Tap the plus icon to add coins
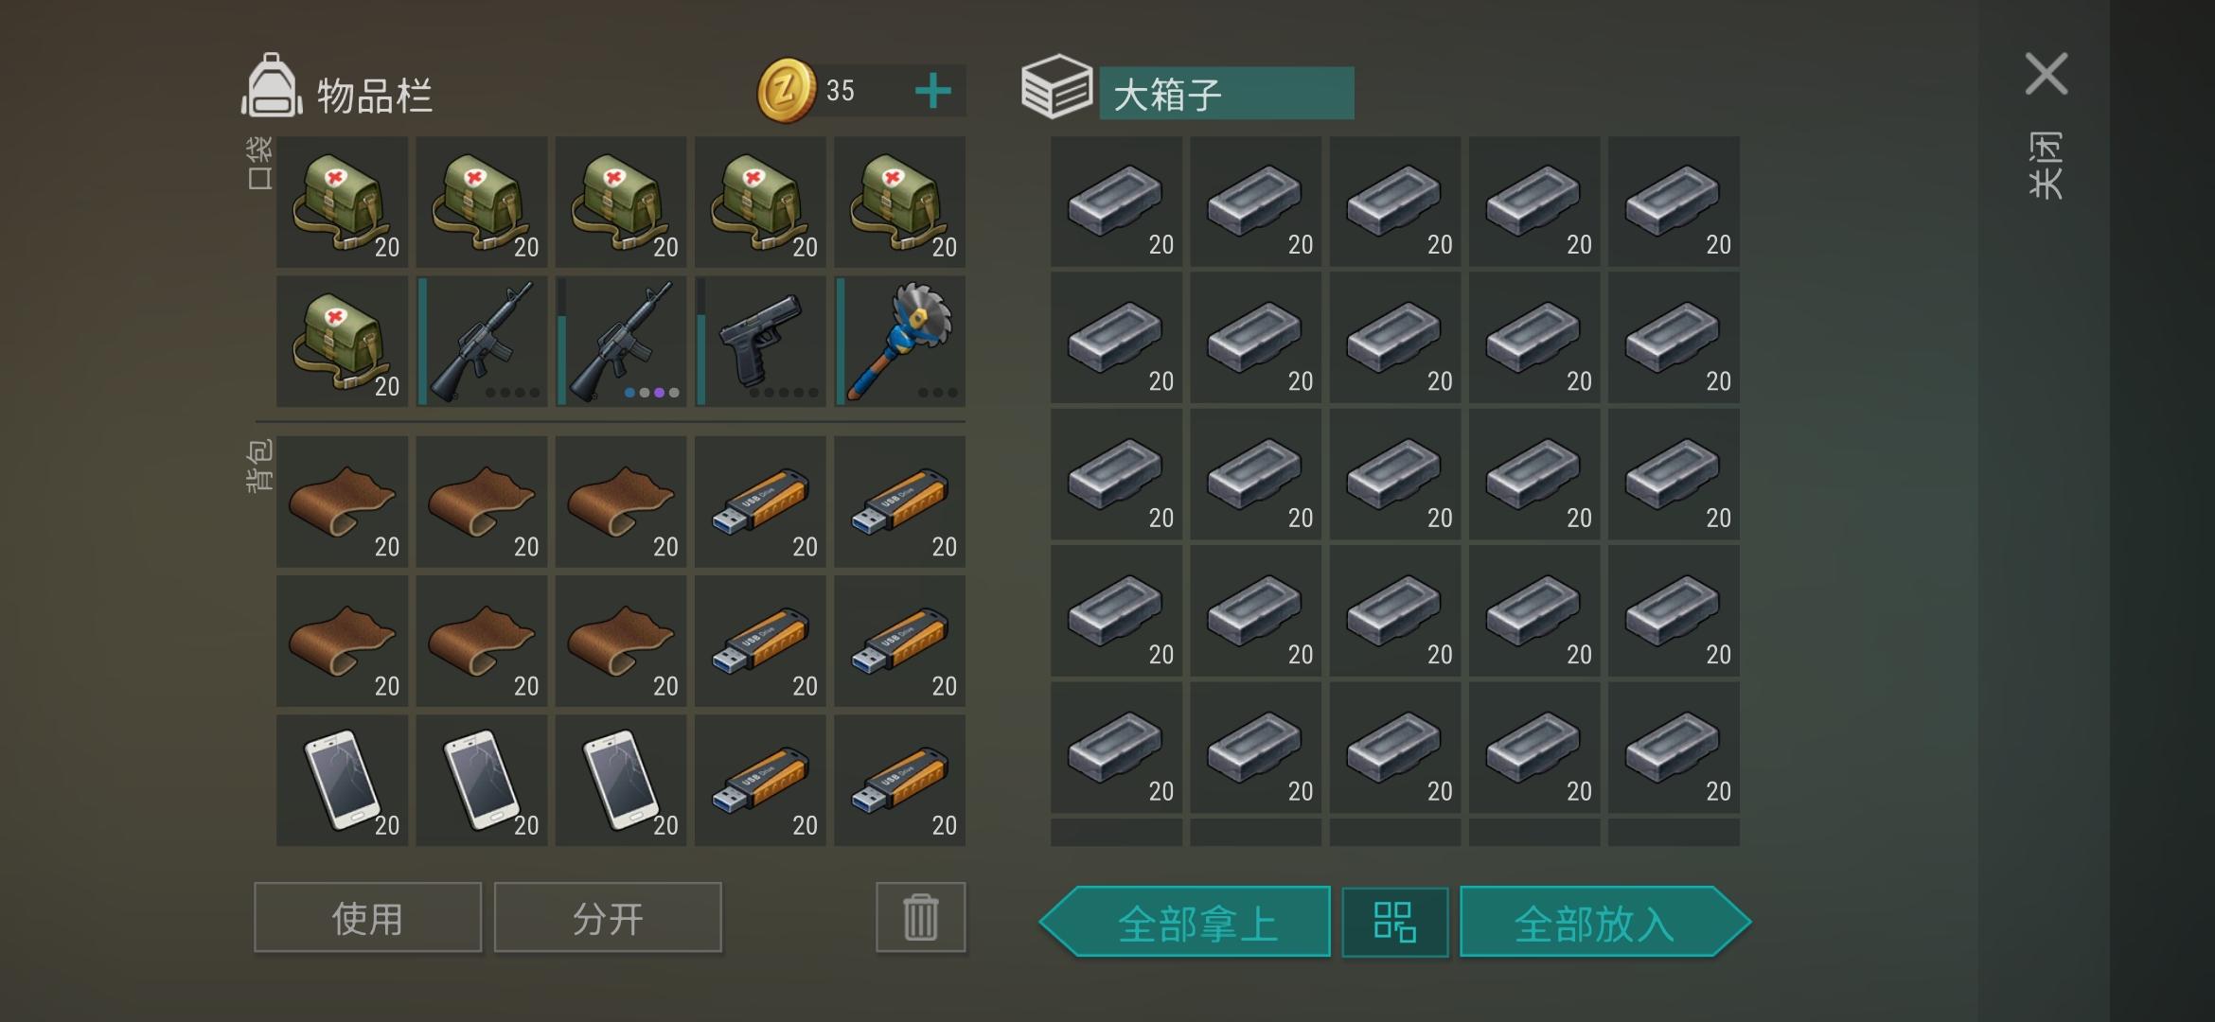Viewport: 2215px width, 1022px height. pos(933,91)
